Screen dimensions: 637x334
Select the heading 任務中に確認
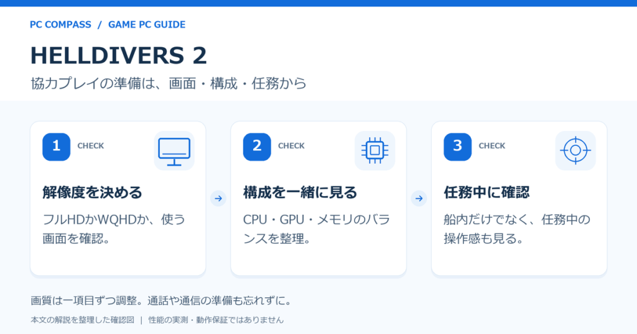pos(486,192)
